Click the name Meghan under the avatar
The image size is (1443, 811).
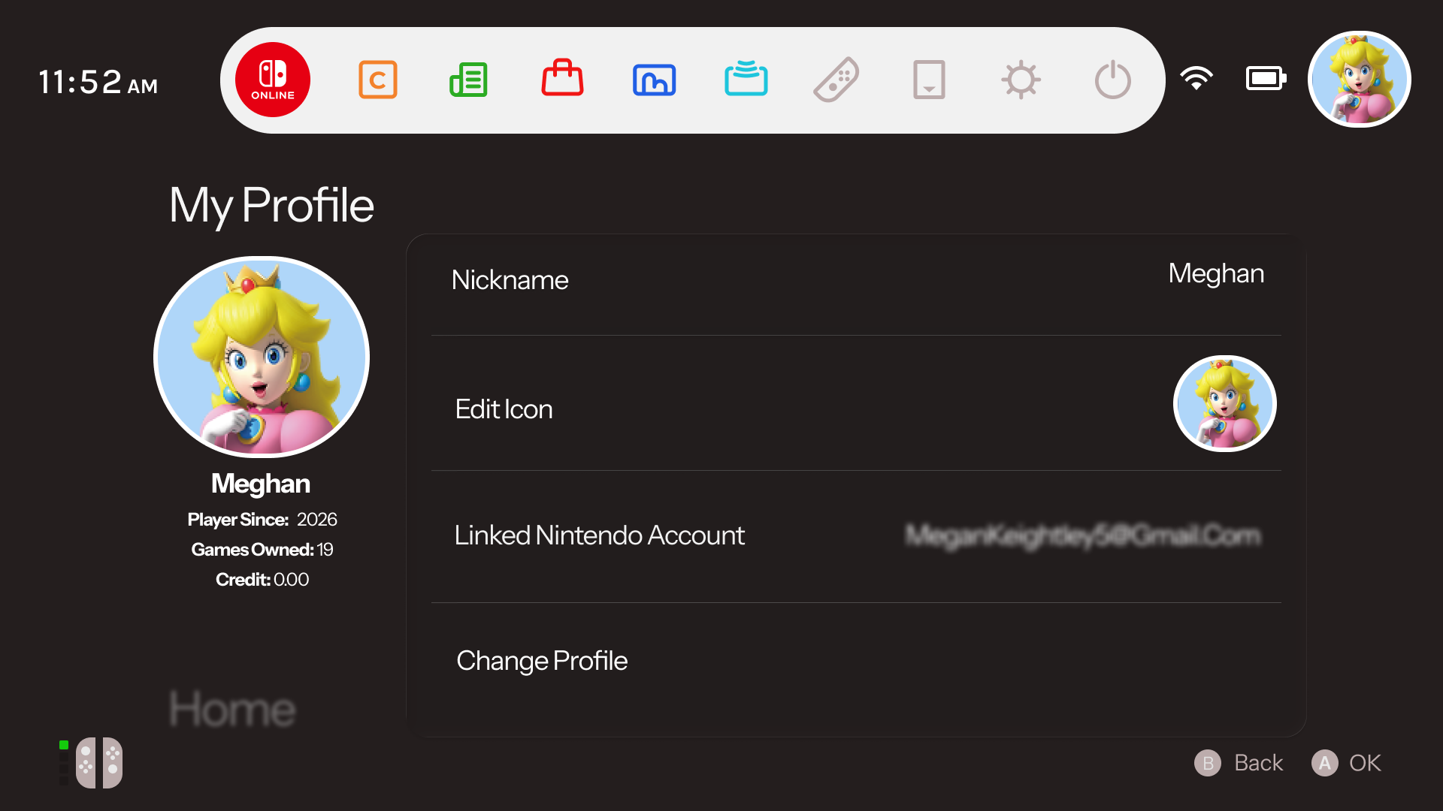click(261, 484)
